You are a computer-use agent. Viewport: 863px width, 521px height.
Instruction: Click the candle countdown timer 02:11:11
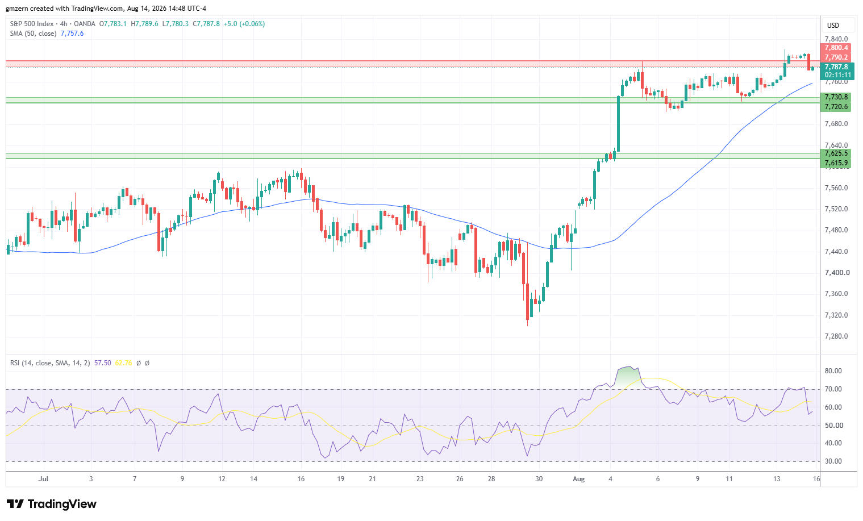point(837,75)
